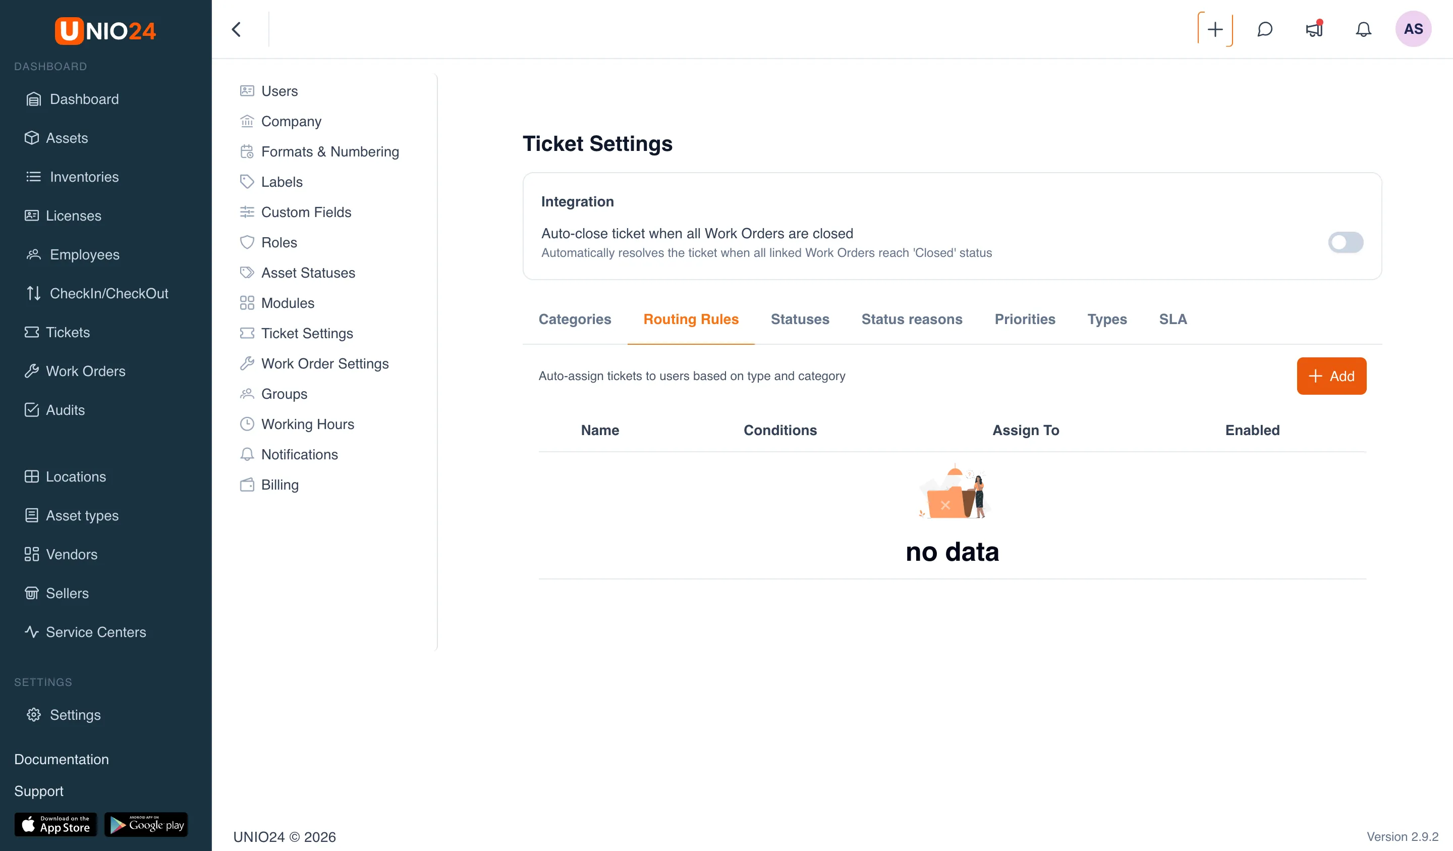Click the Sellers shop icon
The width and height of the screenshot is (1453, 851).
pyautogui.click(x=32, y=593)
